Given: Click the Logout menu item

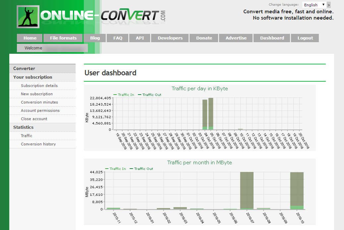Looking at the screenshot, I should pos(305,38).
